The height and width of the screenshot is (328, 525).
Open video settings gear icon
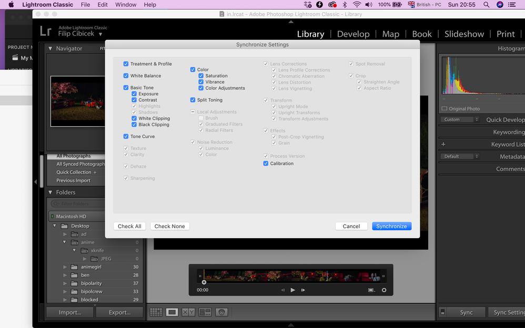384,290
